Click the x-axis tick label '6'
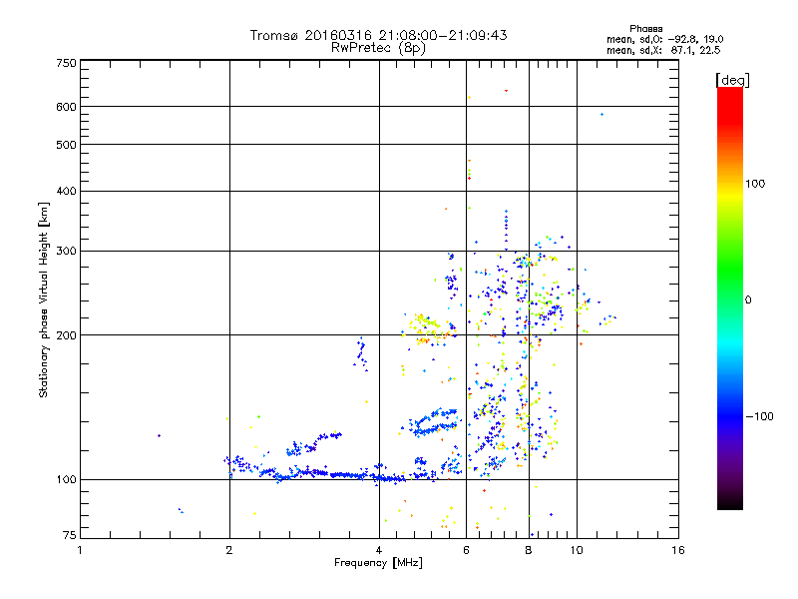Screen dimensions: 798x599 pyautogui.click(x=466, y=550)
